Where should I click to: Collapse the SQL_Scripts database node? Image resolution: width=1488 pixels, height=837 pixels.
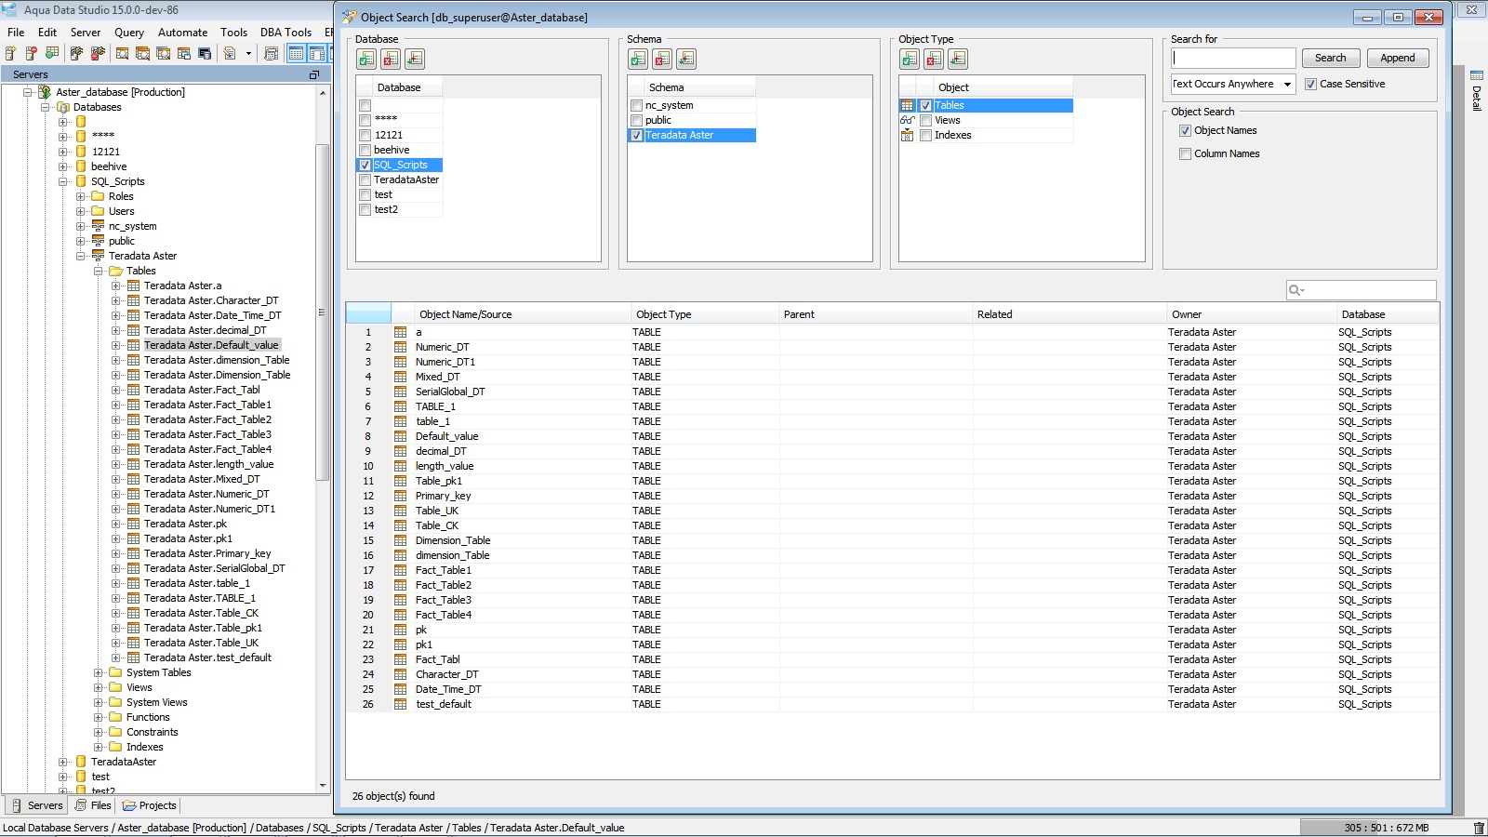(63, 181)
